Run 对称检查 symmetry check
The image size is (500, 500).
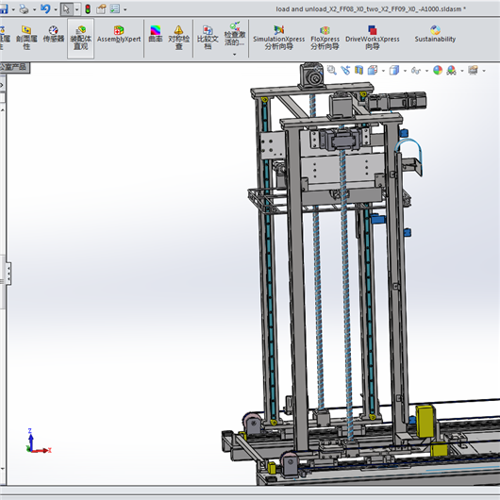point(179,38)
